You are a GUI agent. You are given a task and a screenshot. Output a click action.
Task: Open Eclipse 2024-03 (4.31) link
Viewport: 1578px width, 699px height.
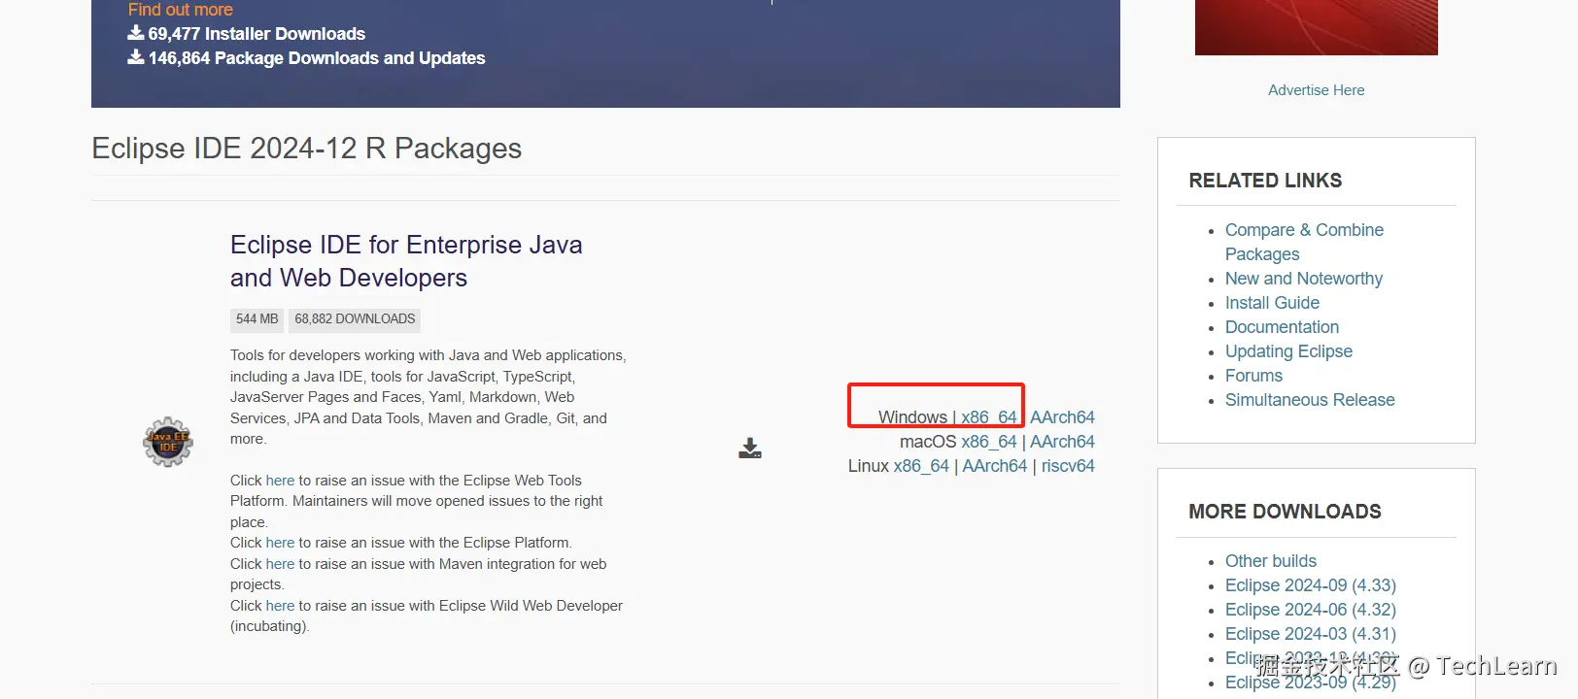[x=1311, y=634]
